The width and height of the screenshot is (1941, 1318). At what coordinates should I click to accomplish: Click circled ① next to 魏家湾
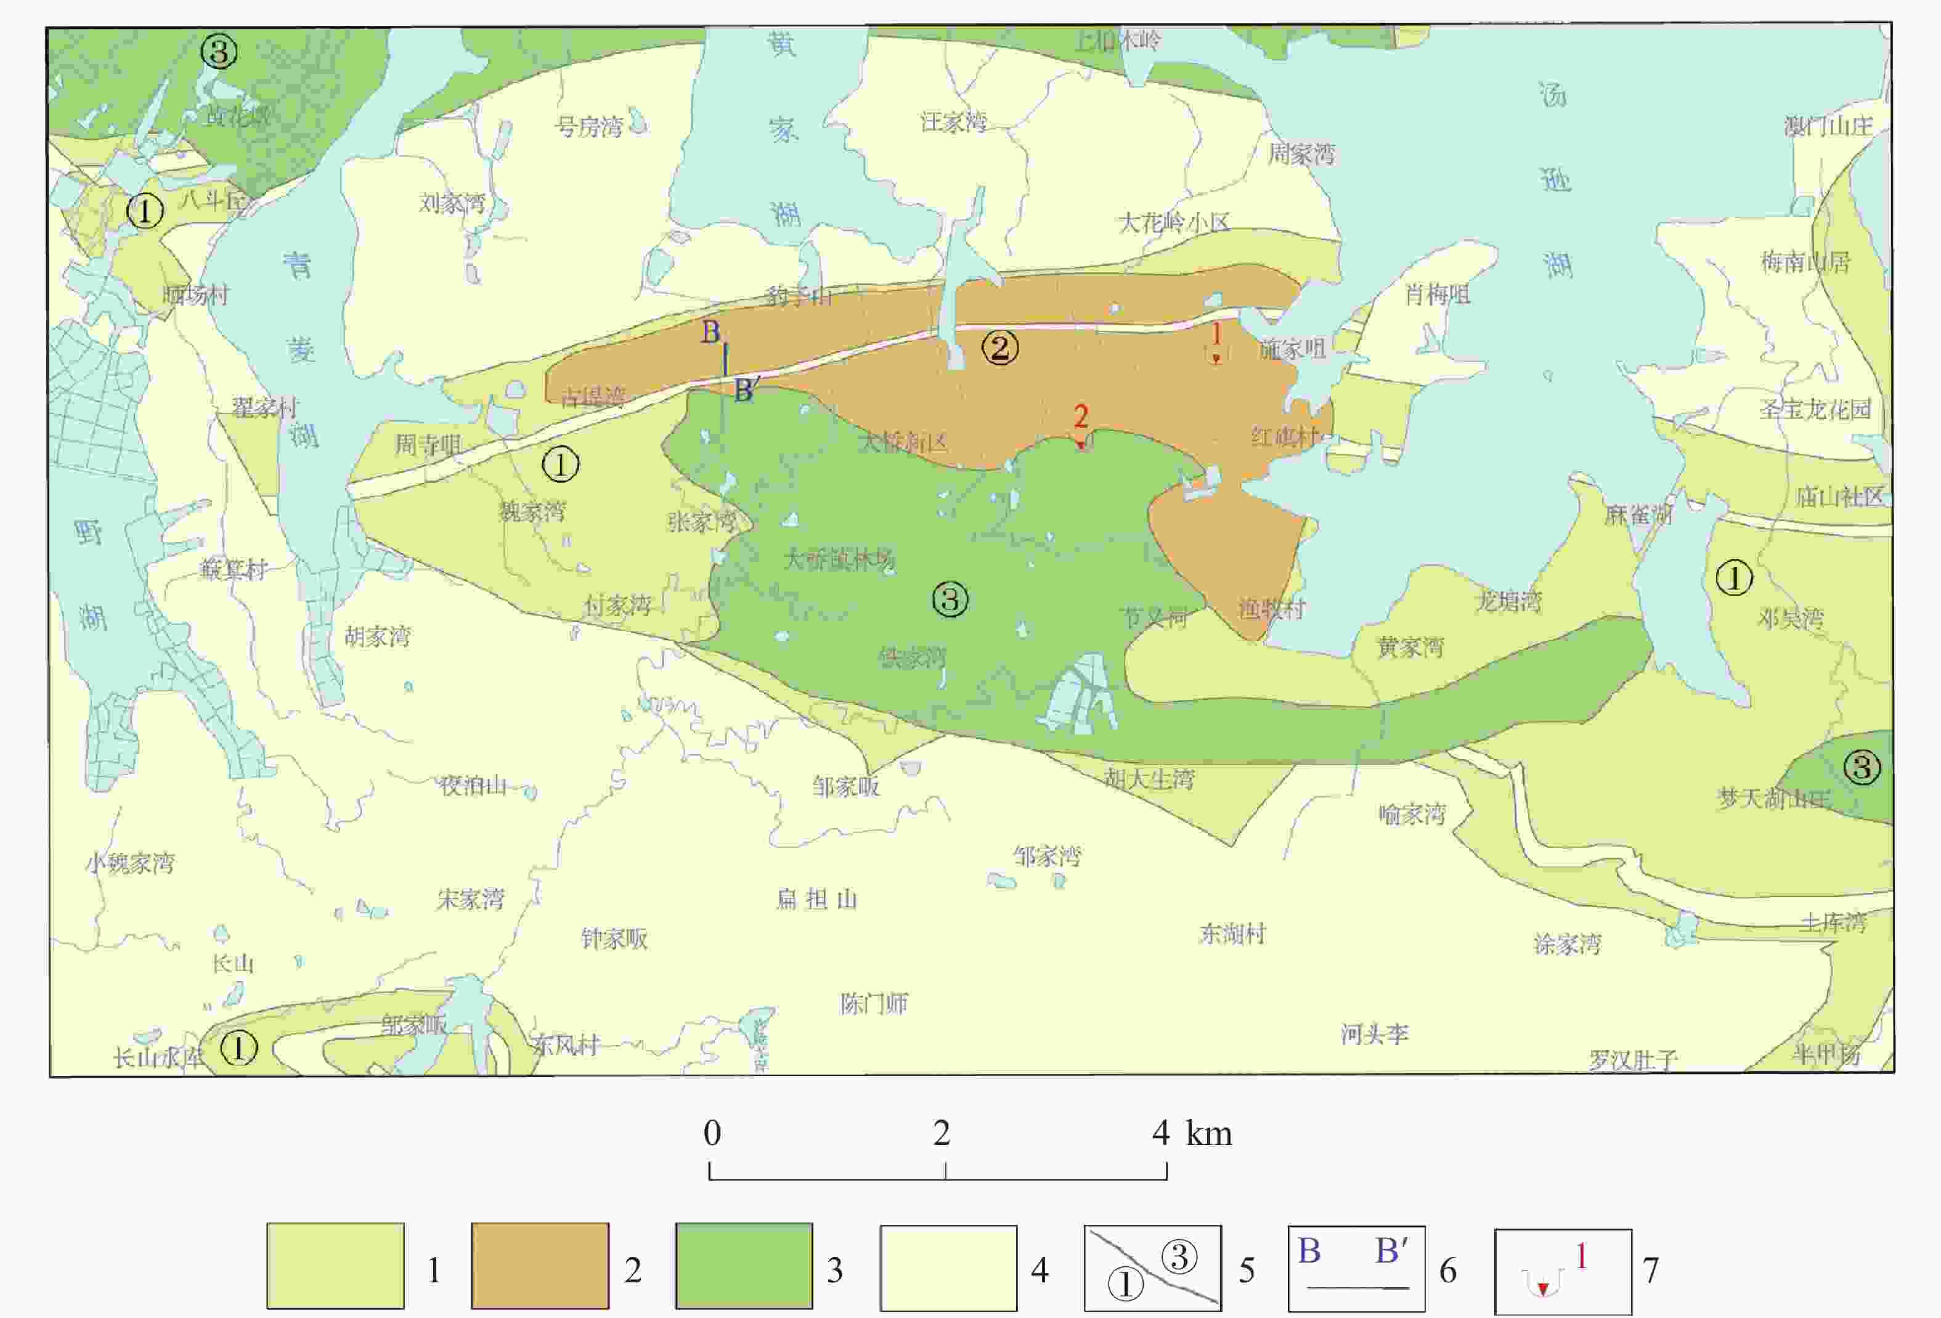pos(560,465)
